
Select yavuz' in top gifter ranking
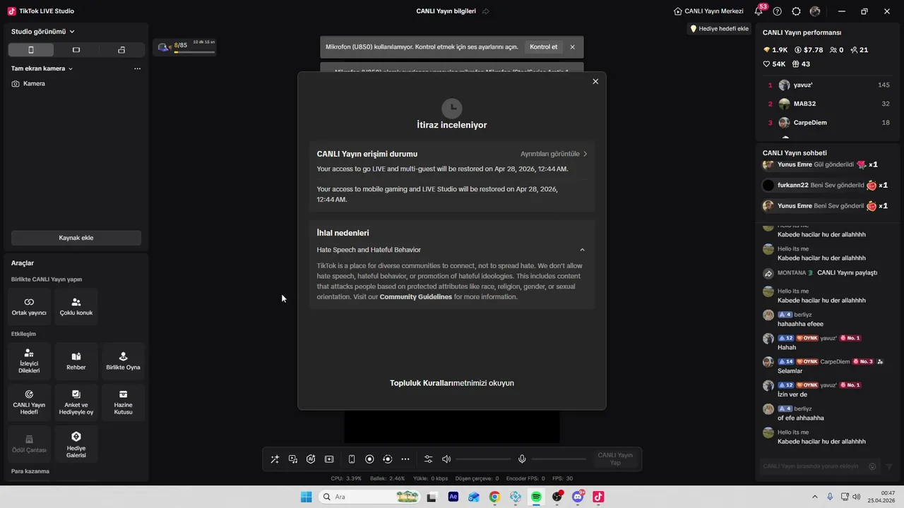(828, 85)
